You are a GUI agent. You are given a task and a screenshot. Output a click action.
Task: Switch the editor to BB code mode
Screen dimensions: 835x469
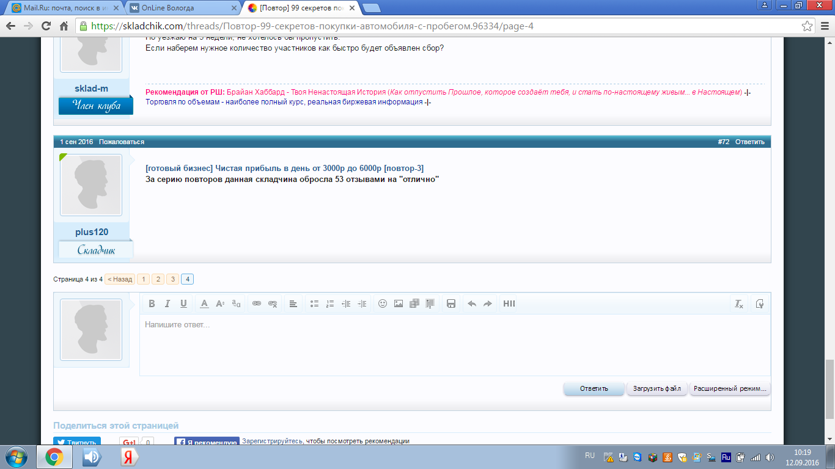pos(760,304)
